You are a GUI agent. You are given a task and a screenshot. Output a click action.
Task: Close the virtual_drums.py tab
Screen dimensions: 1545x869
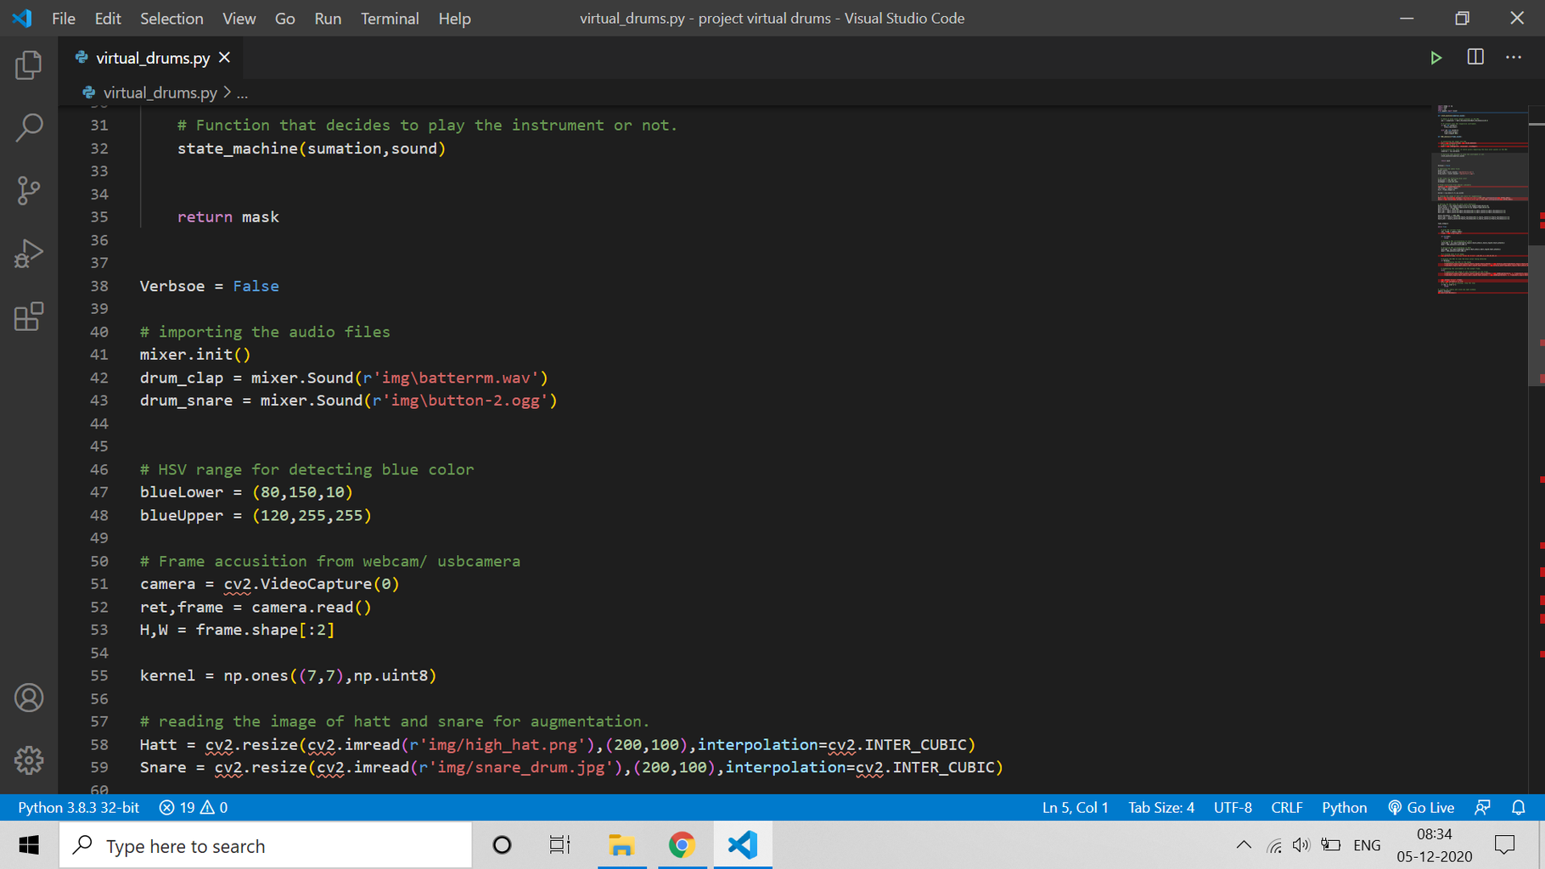(225, 57)
